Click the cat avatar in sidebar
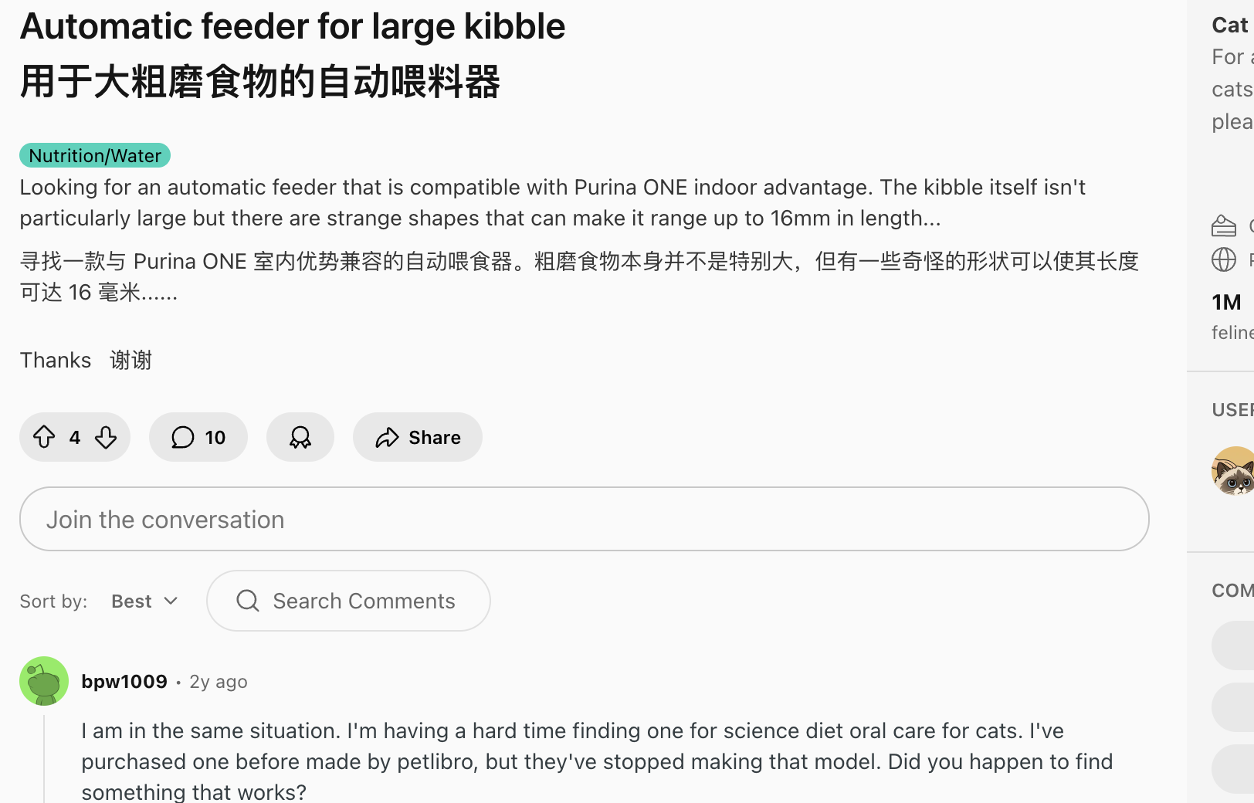Image resolution: width=1254 pixels, height=803 pixels. tap(1234, 470)
